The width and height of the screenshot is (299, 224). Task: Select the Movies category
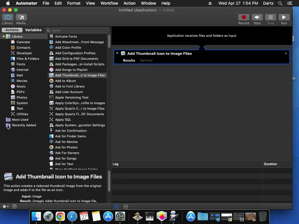pos(22,81)
